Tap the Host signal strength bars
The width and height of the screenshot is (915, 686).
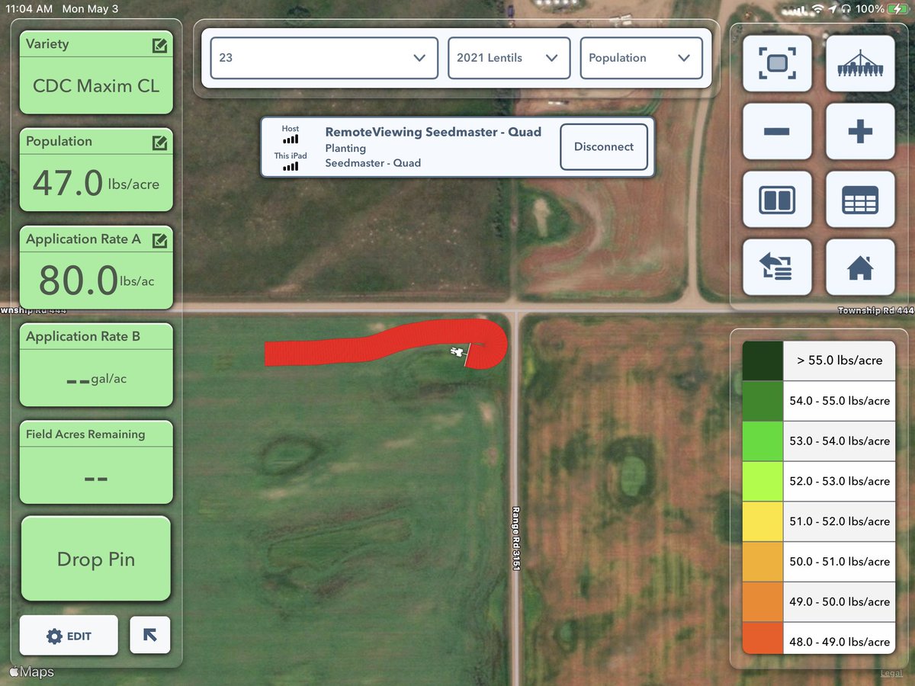click(291, 140)
